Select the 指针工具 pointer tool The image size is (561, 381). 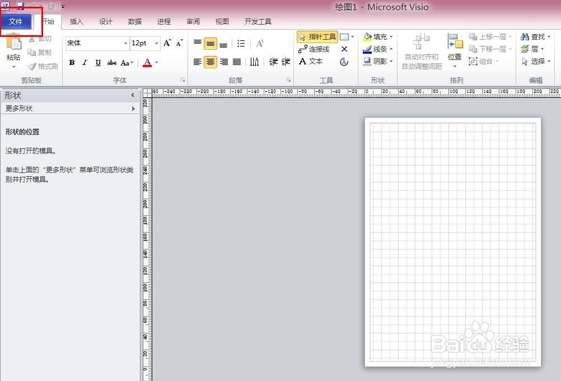[318, 37]
